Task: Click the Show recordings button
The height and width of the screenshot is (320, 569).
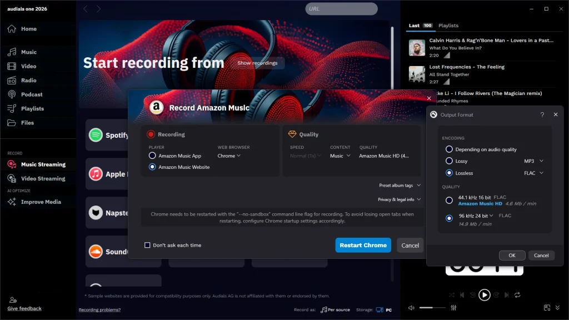Action: pyautogui.click(x=257, y=63)
